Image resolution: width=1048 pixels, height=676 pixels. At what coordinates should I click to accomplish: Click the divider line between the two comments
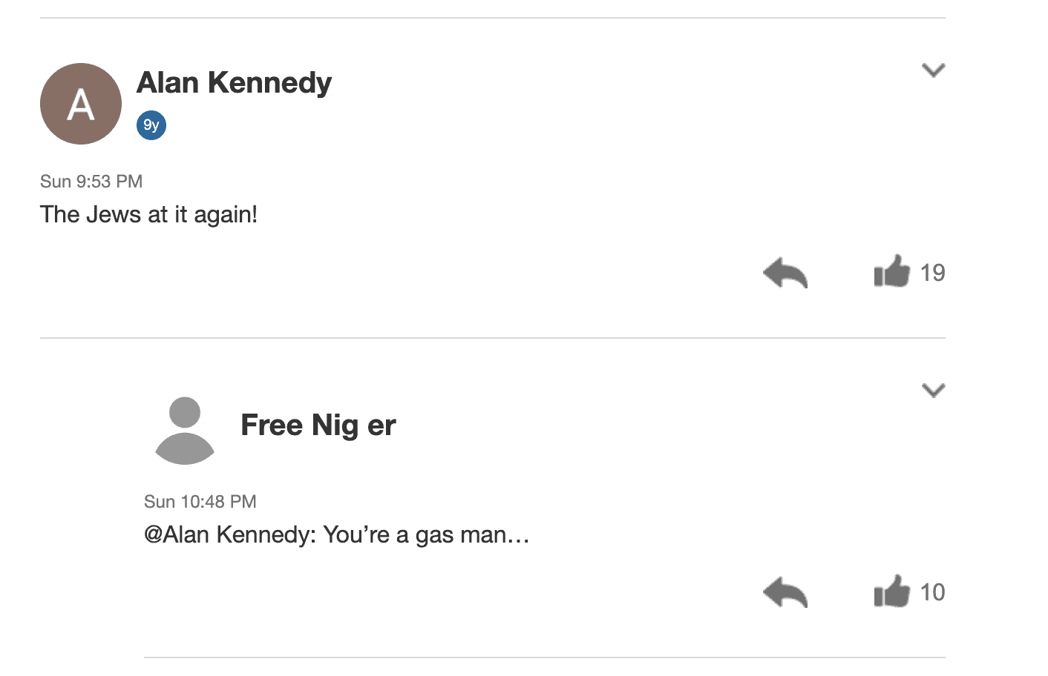493,338
